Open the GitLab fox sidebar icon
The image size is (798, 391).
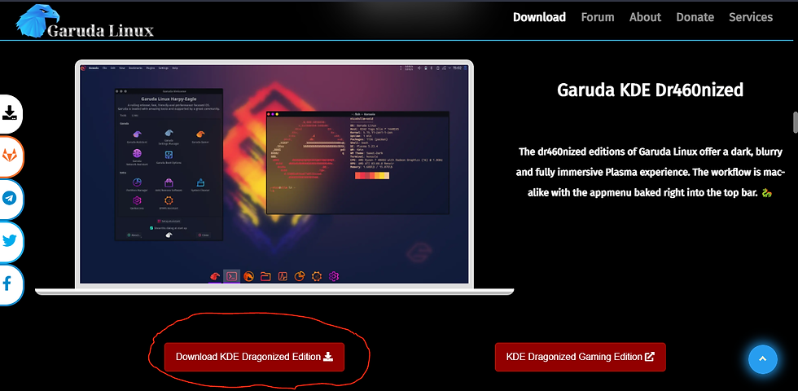(10, 156)
